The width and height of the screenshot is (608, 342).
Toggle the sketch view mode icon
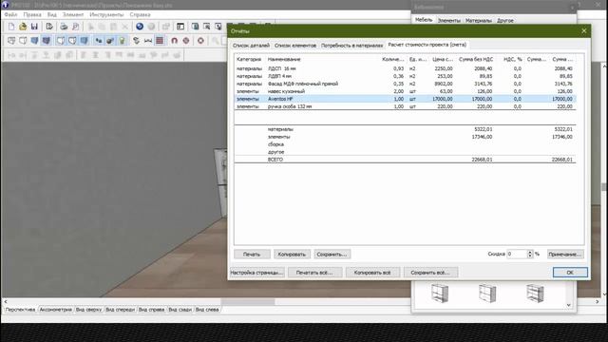pyautogui.click(x=23, y=40)
